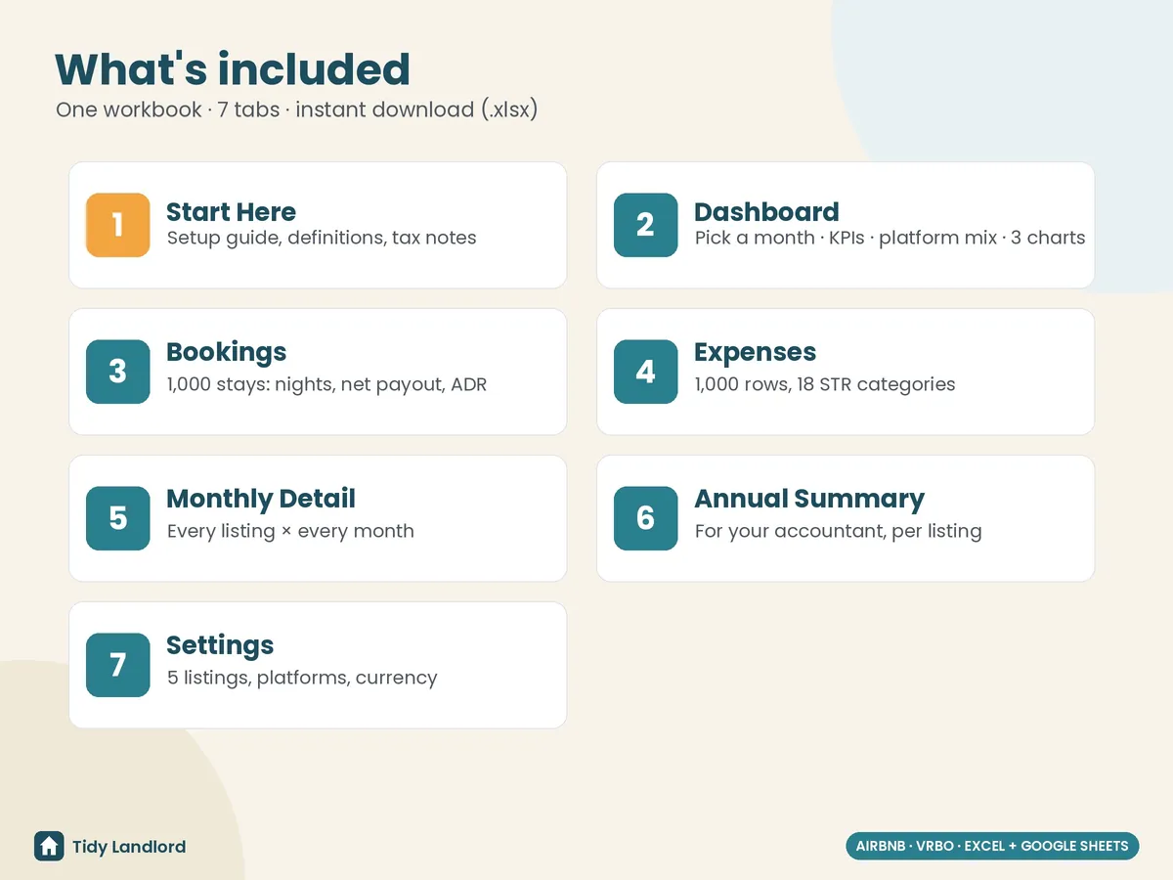Select the Annual Summary card title

[809, 499]
